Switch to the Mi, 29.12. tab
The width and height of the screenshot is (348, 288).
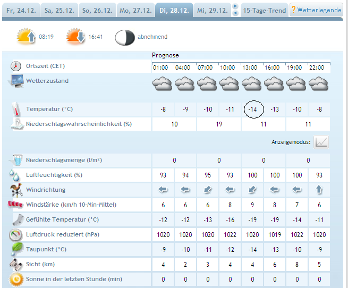click(x=213, y=10)
